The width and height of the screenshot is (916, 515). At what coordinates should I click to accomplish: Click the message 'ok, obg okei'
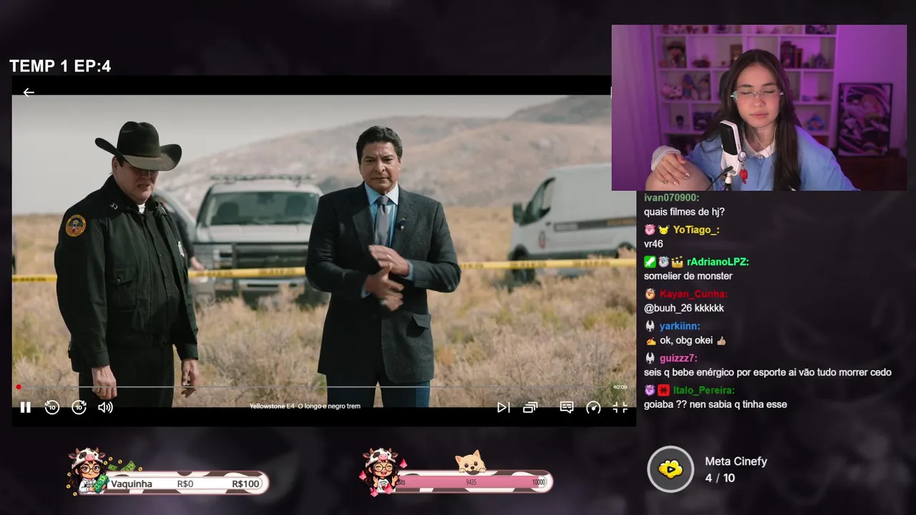[x=686, y=340]
